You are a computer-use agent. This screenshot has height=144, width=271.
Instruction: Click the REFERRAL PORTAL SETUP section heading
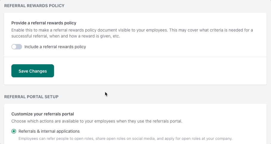pyautogui.click(x=31, y=97)
